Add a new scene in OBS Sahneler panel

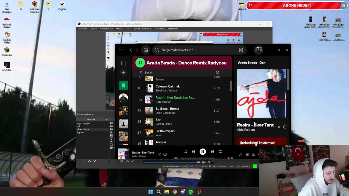coord(79,161)
